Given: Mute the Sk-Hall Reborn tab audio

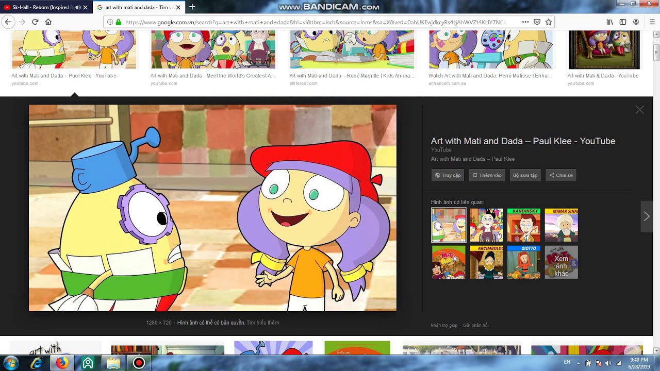Looking at the screenshot, I should (x=78, y=7).
